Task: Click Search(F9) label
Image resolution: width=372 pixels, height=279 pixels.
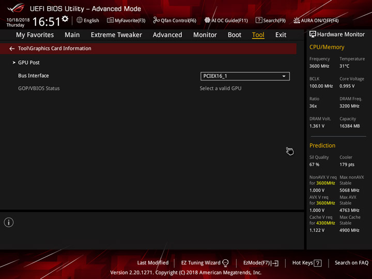Action: coord(274,20)
